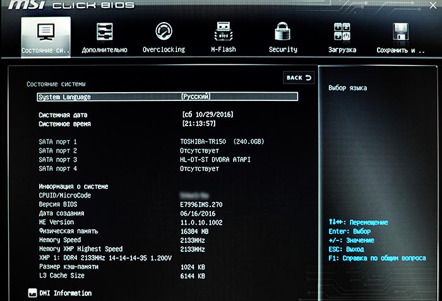Open the M-Flash USB BIOS icon
This screenshot has width=442, height=301.
224,31
